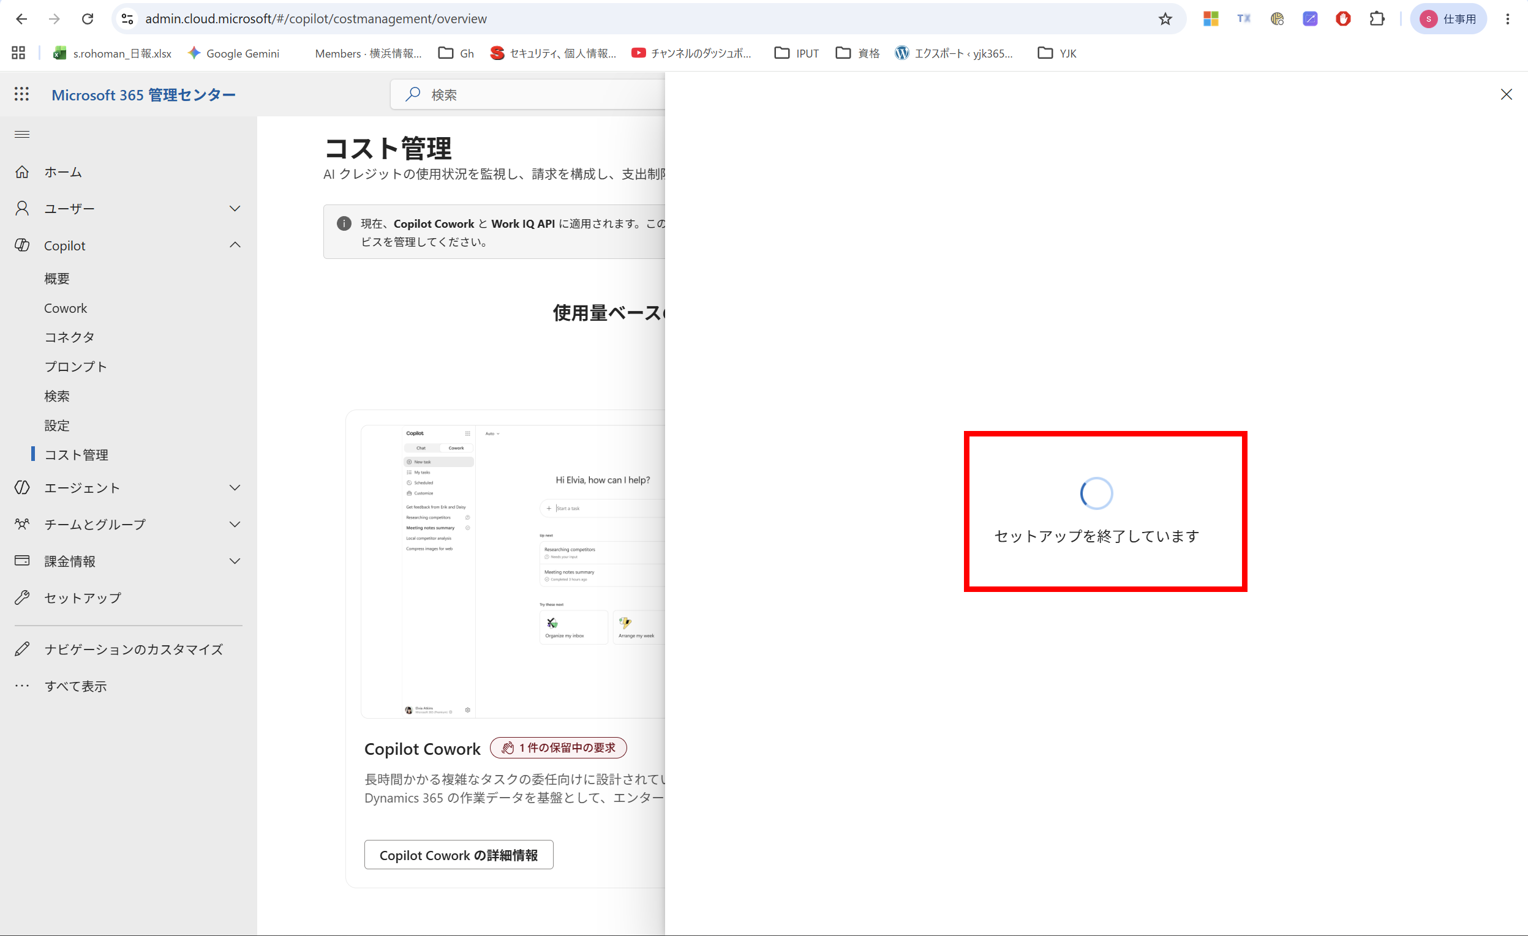Open the 仕事用 browser profile chip
The height and width of the screenshot is (936, 1528).
[x=1448, y=18]
